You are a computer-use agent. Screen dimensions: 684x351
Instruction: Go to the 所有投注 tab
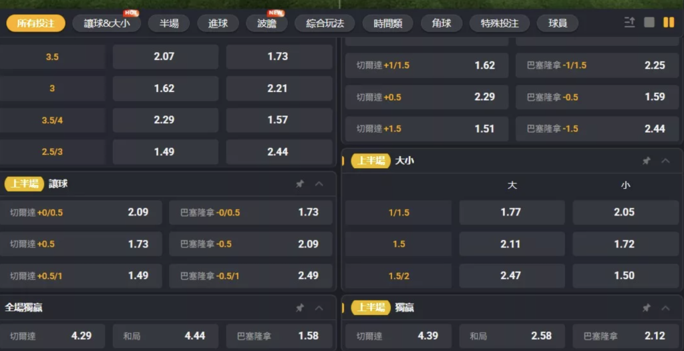coord(36,23)
